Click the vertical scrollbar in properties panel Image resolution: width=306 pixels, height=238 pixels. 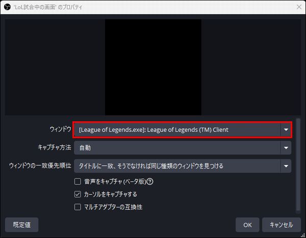298,164
